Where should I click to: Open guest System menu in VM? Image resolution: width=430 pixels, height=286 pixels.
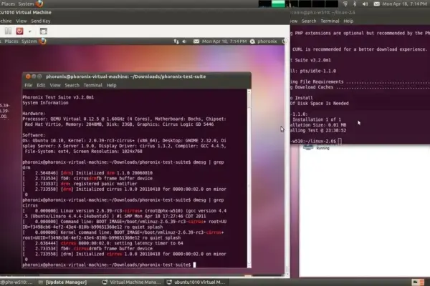pyautogui.click(x=29, y=41)
